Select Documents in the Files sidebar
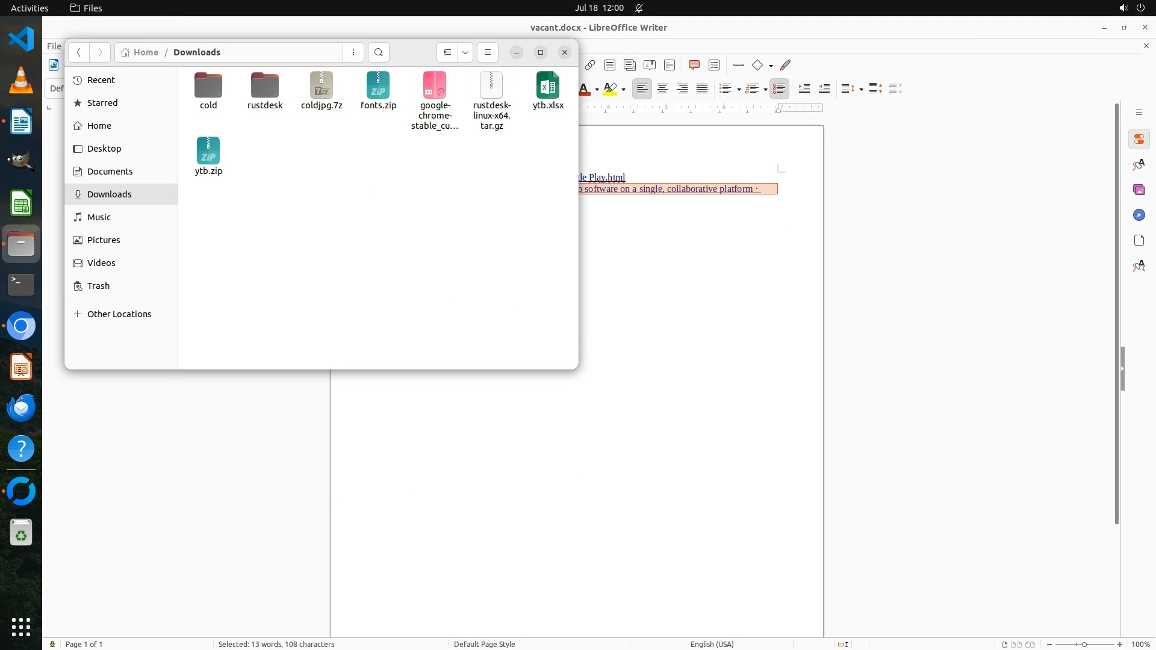Screen dimensions: 1156x650 110,172
